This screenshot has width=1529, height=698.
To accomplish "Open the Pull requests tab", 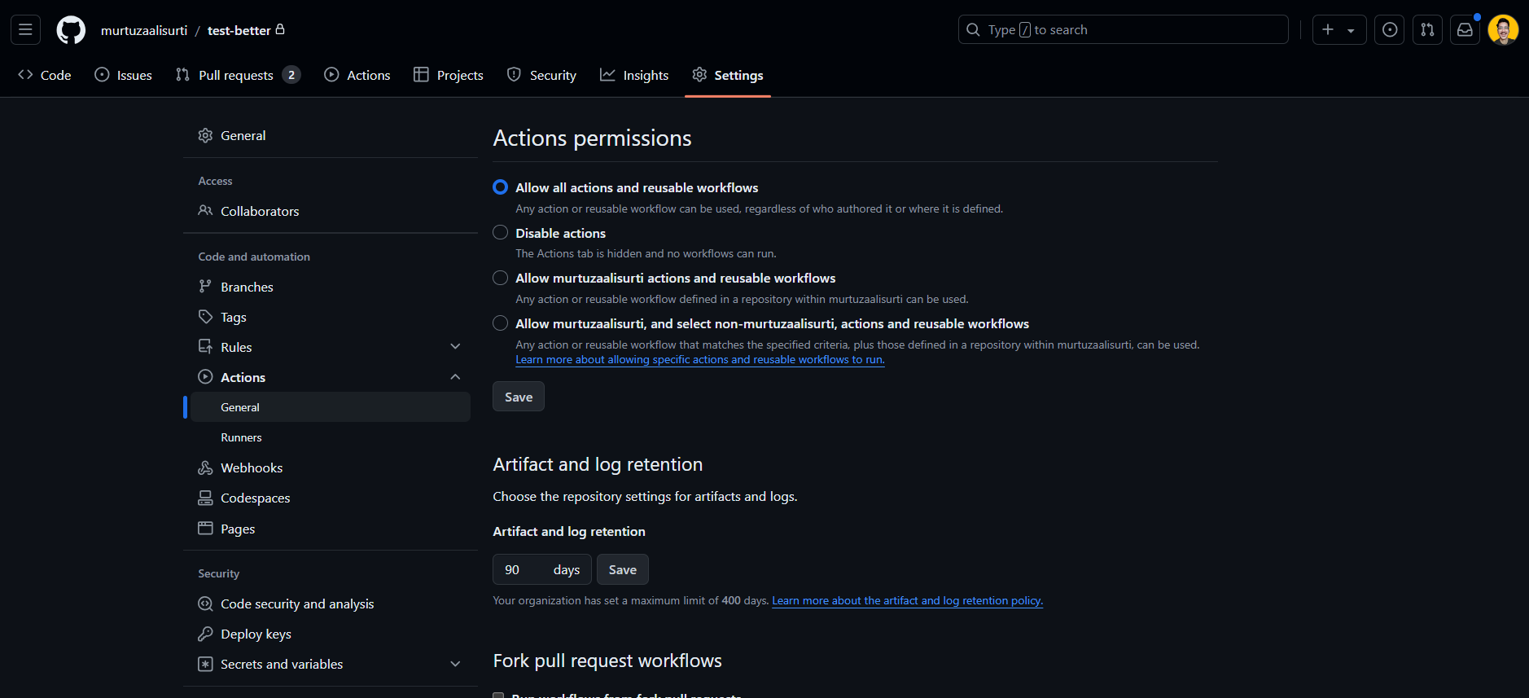I will (x=238, y=75).
